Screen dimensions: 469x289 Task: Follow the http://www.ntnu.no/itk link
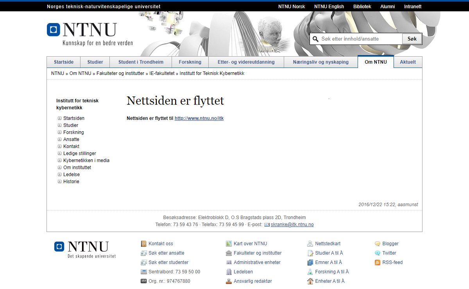click(199, 118)
